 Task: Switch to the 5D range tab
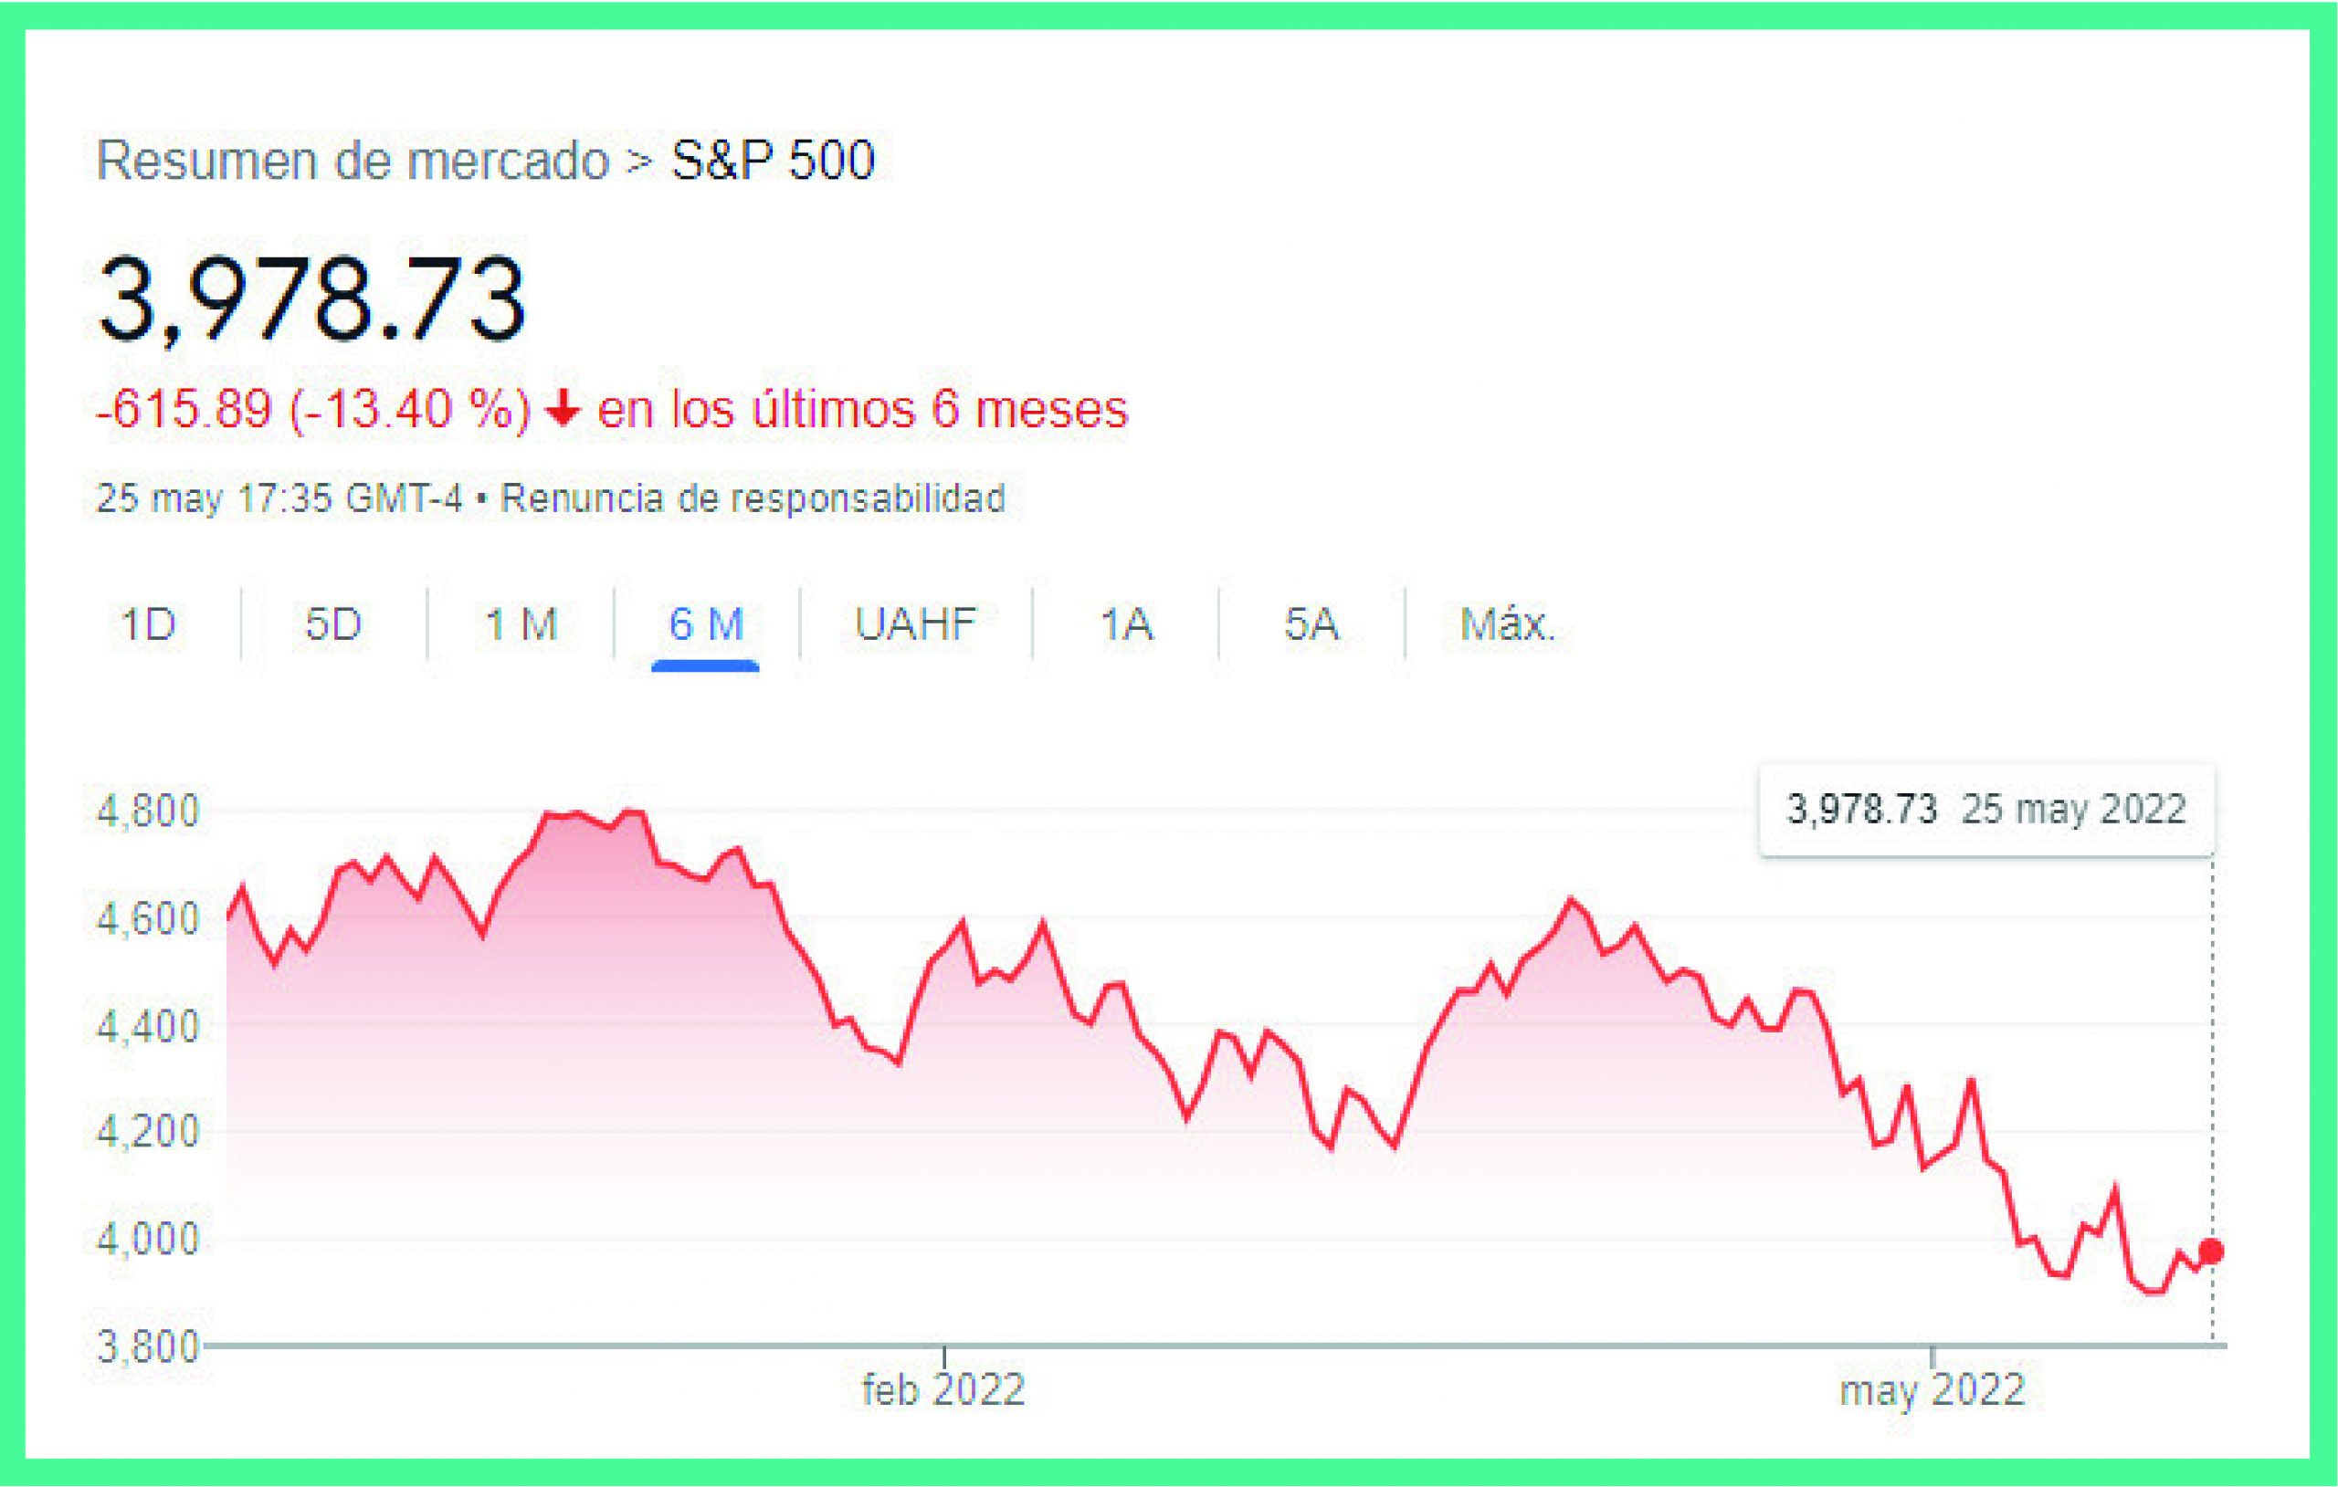tap(333, 624)
